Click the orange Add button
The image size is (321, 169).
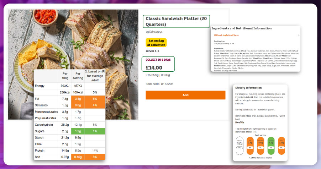(185, 95)
